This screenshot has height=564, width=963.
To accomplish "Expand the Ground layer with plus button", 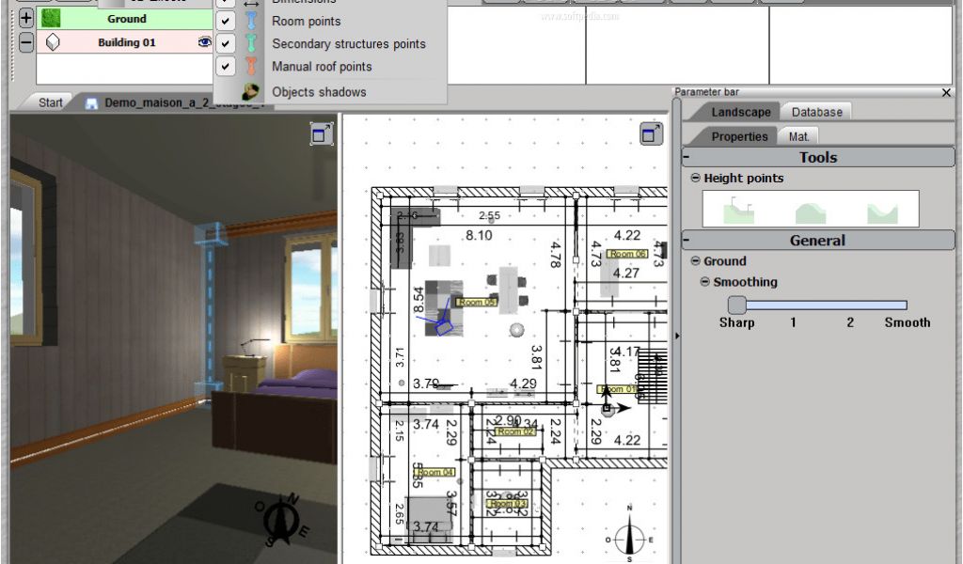I will click(x=25, y=18).
